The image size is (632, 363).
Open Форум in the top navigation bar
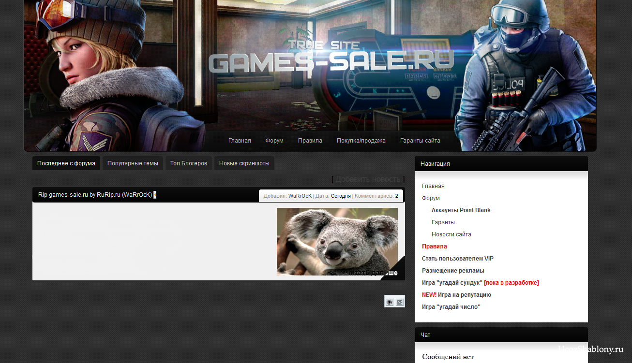click(274, 141)
